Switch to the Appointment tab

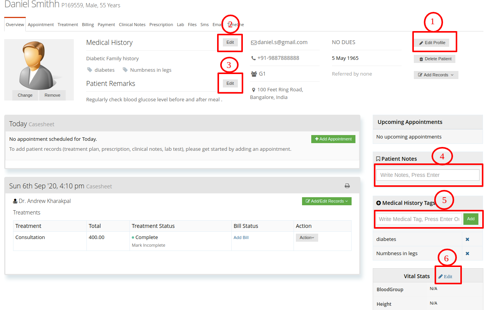(41, 25)
